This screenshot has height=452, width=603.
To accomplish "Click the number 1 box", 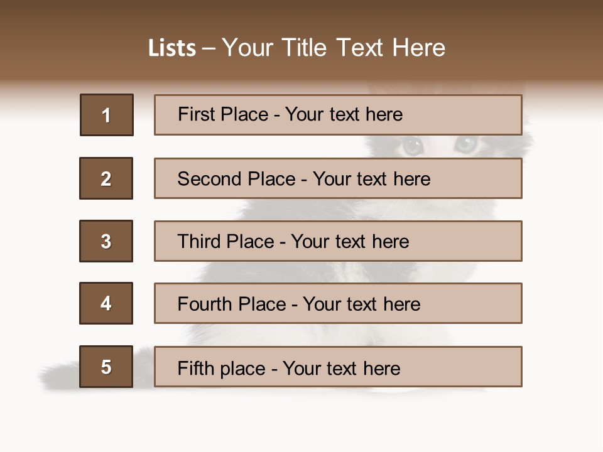I will click(x=107, y=115).
